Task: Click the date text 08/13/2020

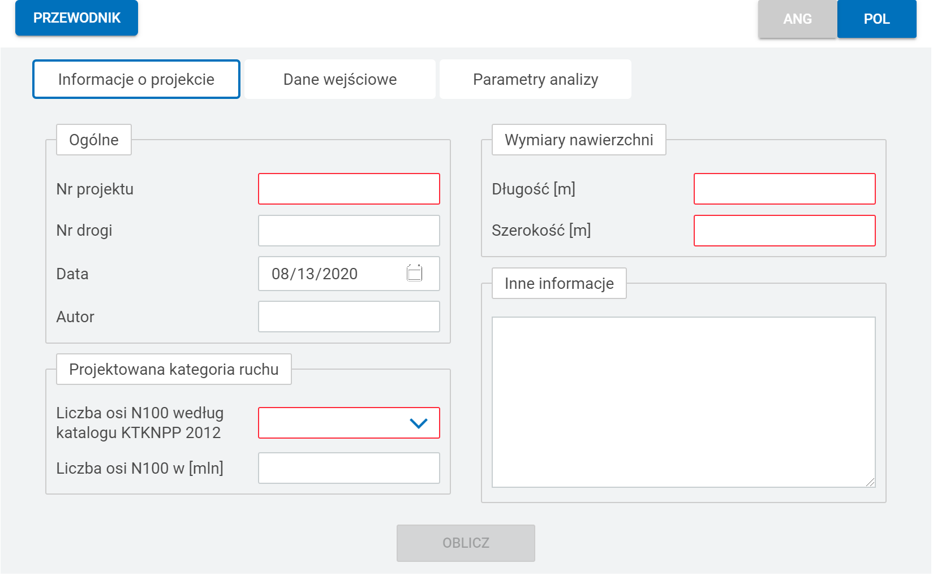Action: click(x=315, y=274)
